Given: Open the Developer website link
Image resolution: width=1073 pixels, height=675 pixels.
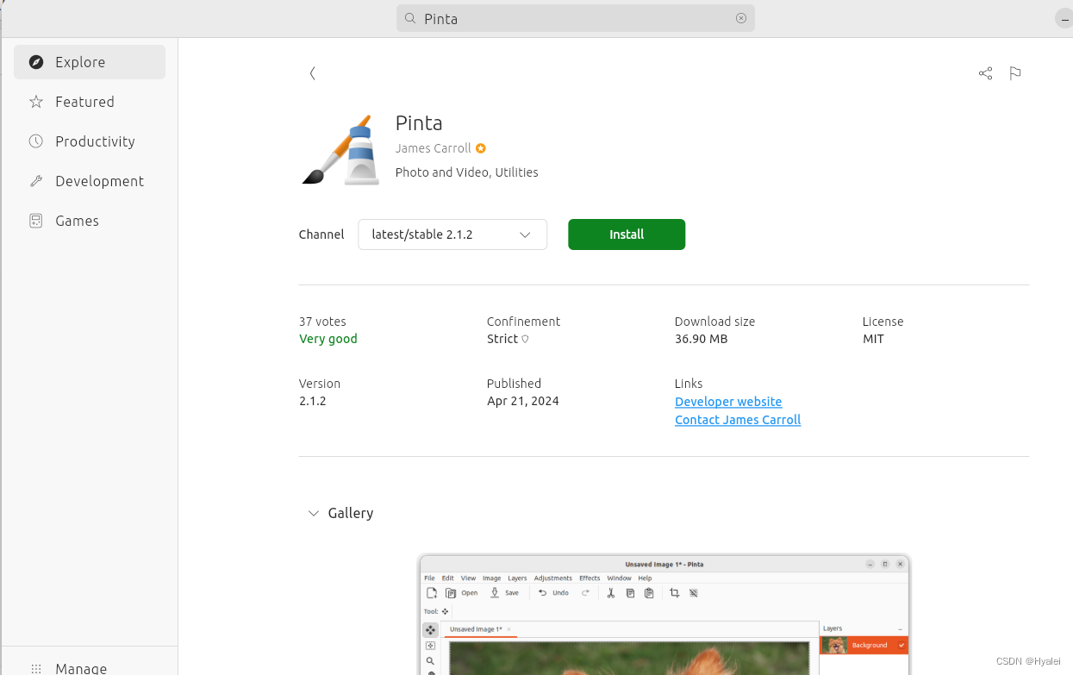Looking at the screenshot, I should click(x=728, y=402).
